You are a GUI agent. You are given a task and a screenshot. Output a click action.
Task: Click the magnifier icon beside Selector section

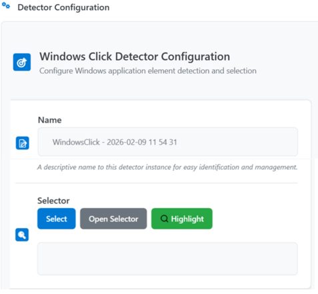[x=22, y=235]
